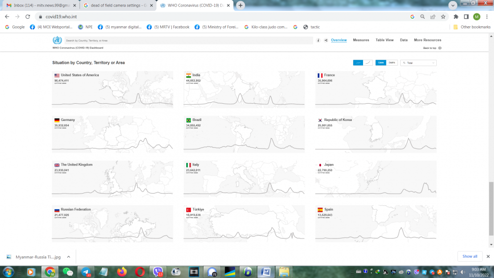The height and width of the screenshot is (278, 494).
Task: Click the share icon in WHO header
Action: coord(326,40)
